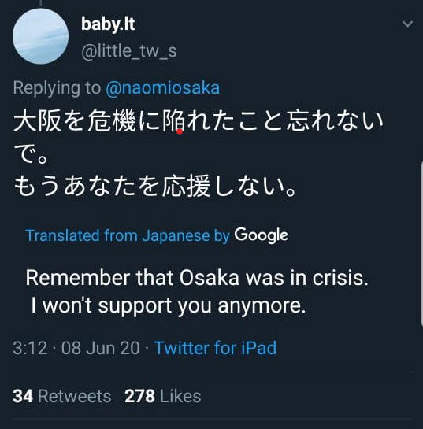
Task: Click the 3:12 timestamp
Action: coord(30,348)
